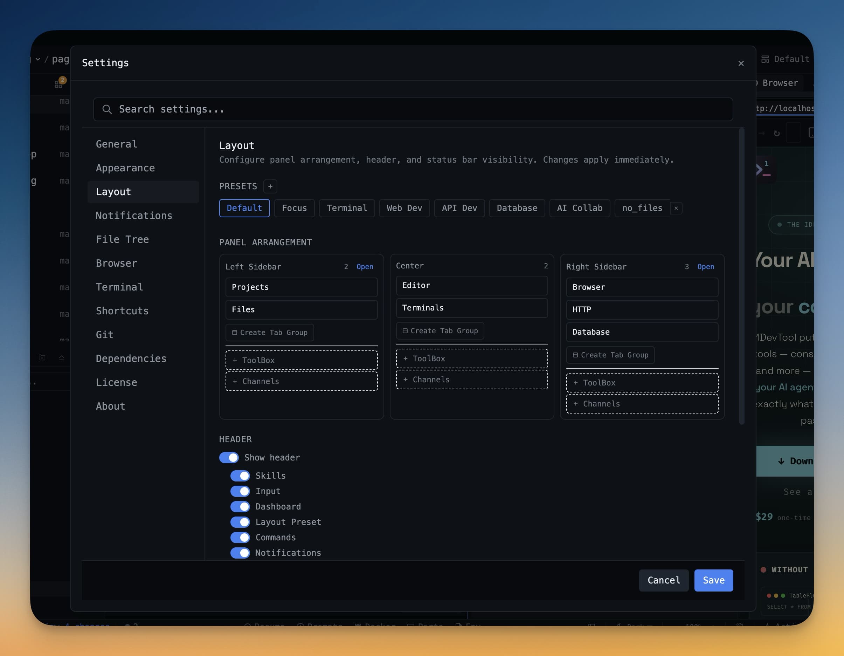Click the browser reload icon near the URL bar
The image size is (844, 656).
778,133
